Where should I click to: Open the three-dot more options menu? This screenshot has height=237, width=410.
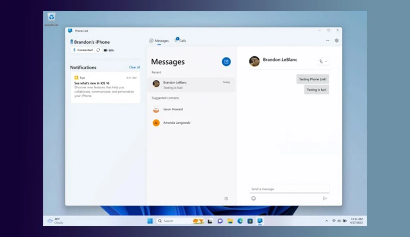pos(328,41)
